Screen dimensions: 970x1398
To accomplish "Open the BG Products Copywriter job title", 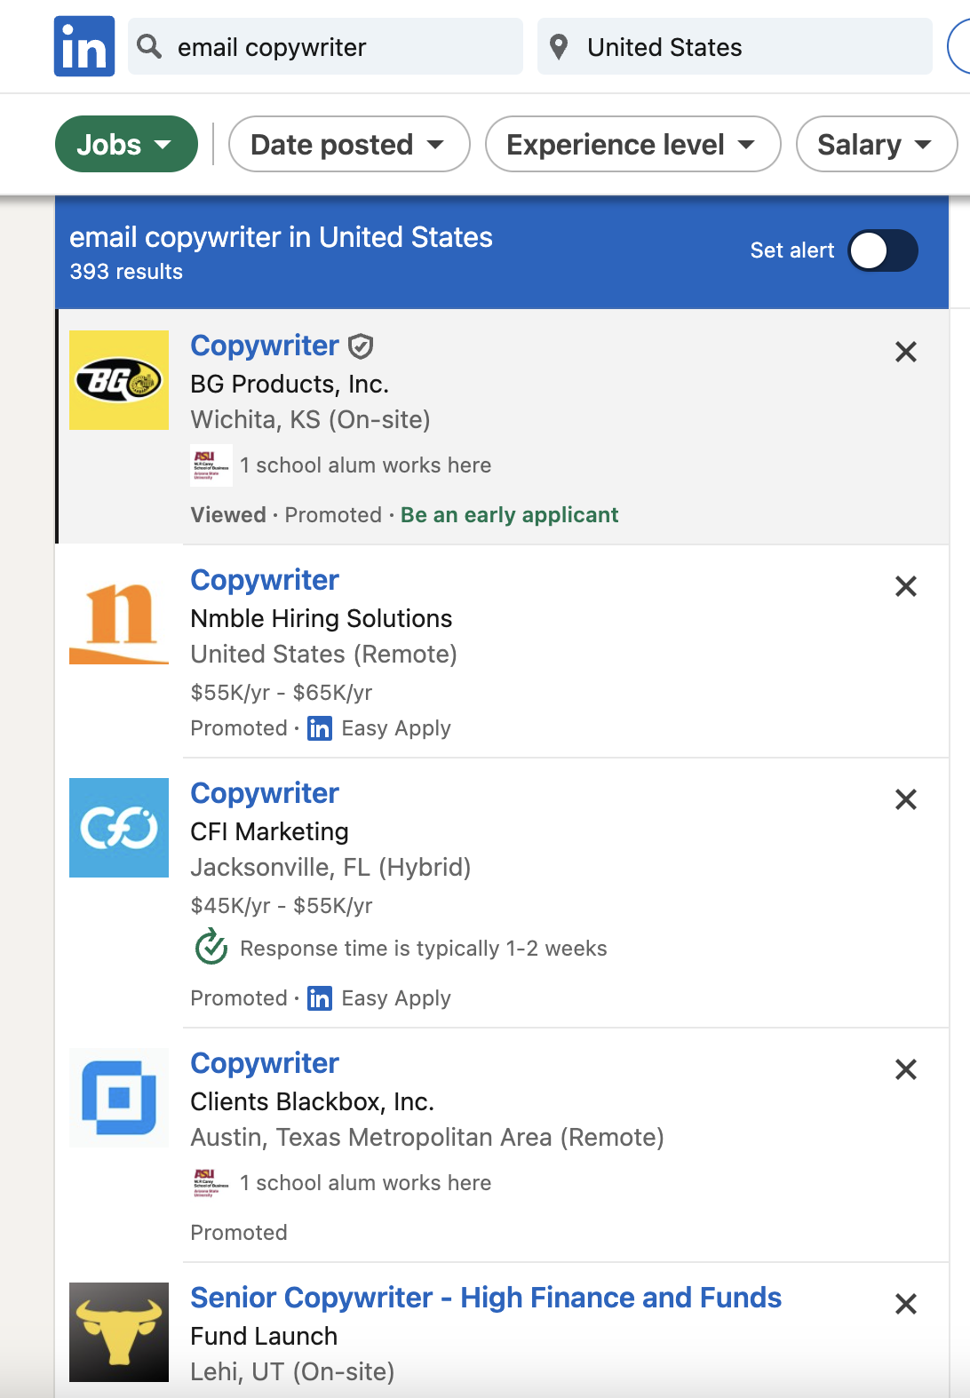I will pyautogui.click(x=265, y=346).
